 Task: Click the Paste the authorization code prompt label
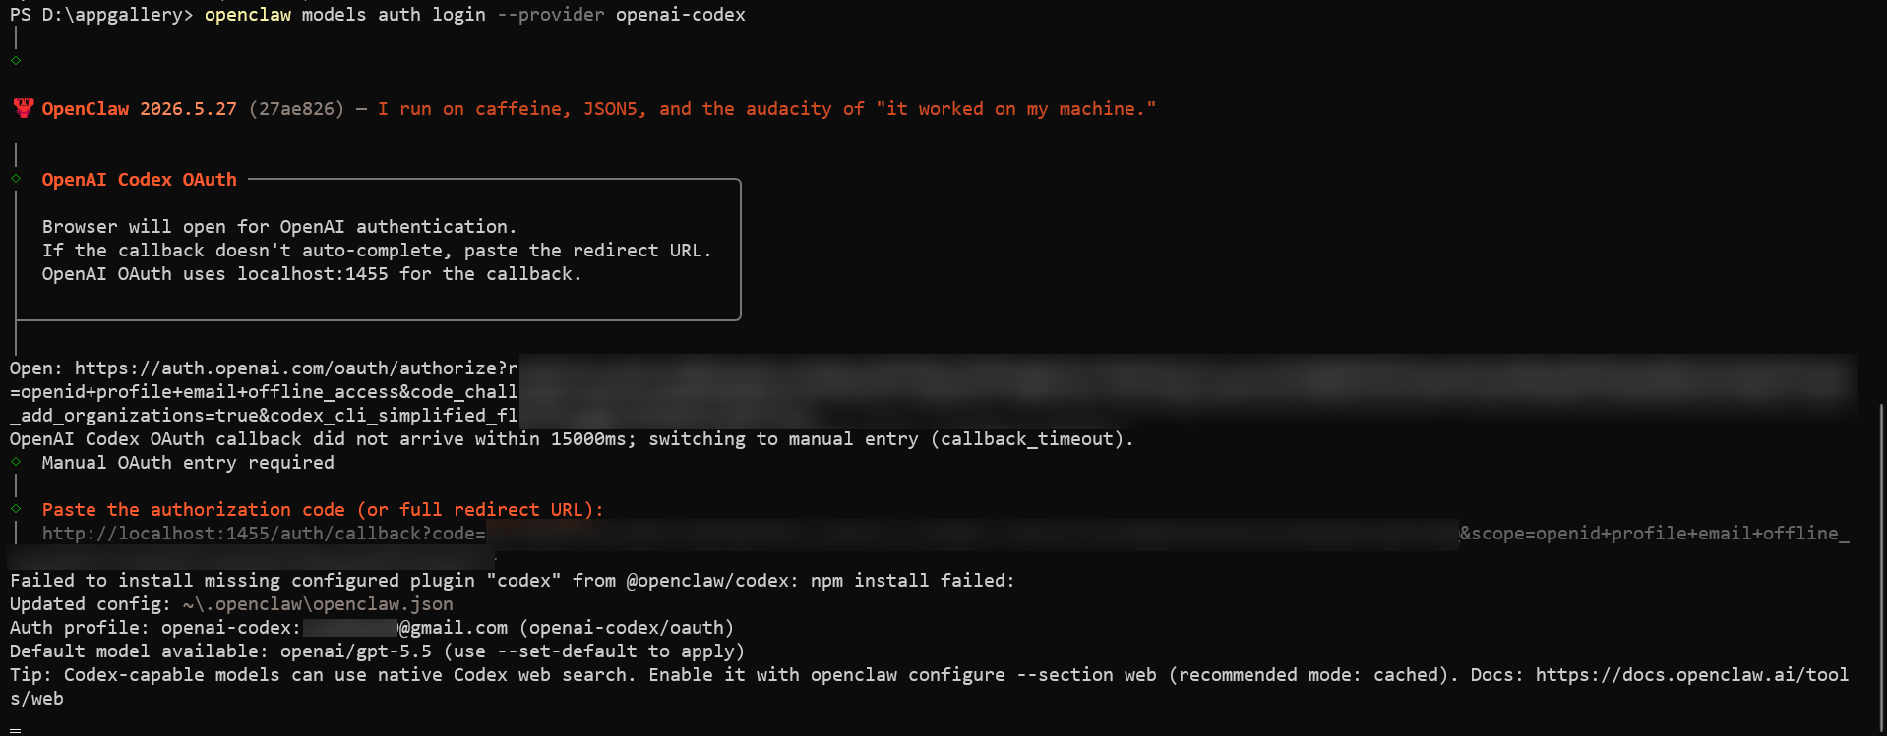pyautogui.click(x=323, y=510)
